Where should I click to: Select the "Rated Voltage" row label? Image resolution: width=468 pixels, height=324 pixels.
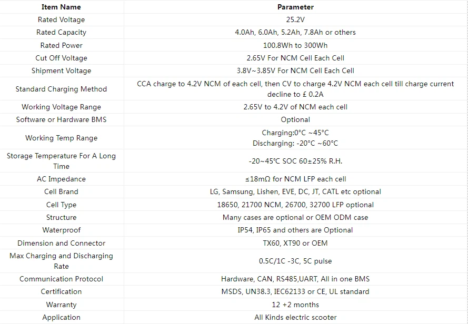[61, 19]
